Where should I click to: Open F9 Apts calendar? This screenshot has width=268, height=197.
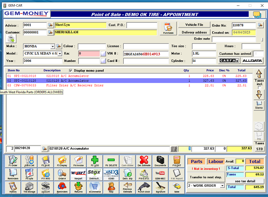(29, 174)
